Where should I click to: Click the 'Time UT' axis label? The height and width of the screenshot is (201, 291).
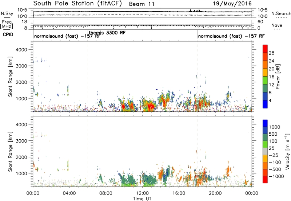[x=142, y=199]
